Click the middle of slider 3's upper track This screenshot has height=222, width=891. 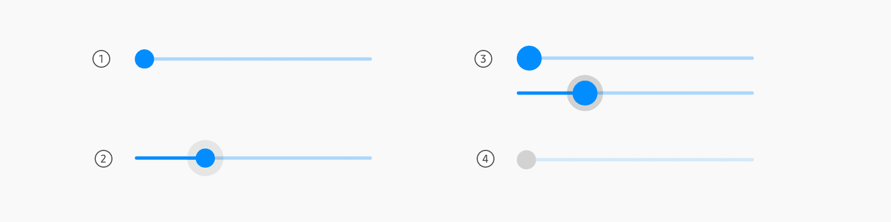[x=647, y=58]
